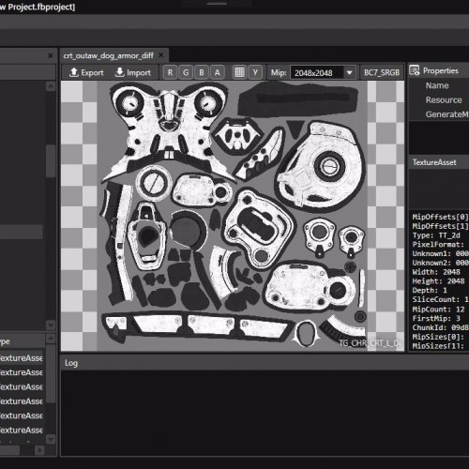Toggle the B blue channel button
The width and height of the screenshot is (469, 469).
202,72
